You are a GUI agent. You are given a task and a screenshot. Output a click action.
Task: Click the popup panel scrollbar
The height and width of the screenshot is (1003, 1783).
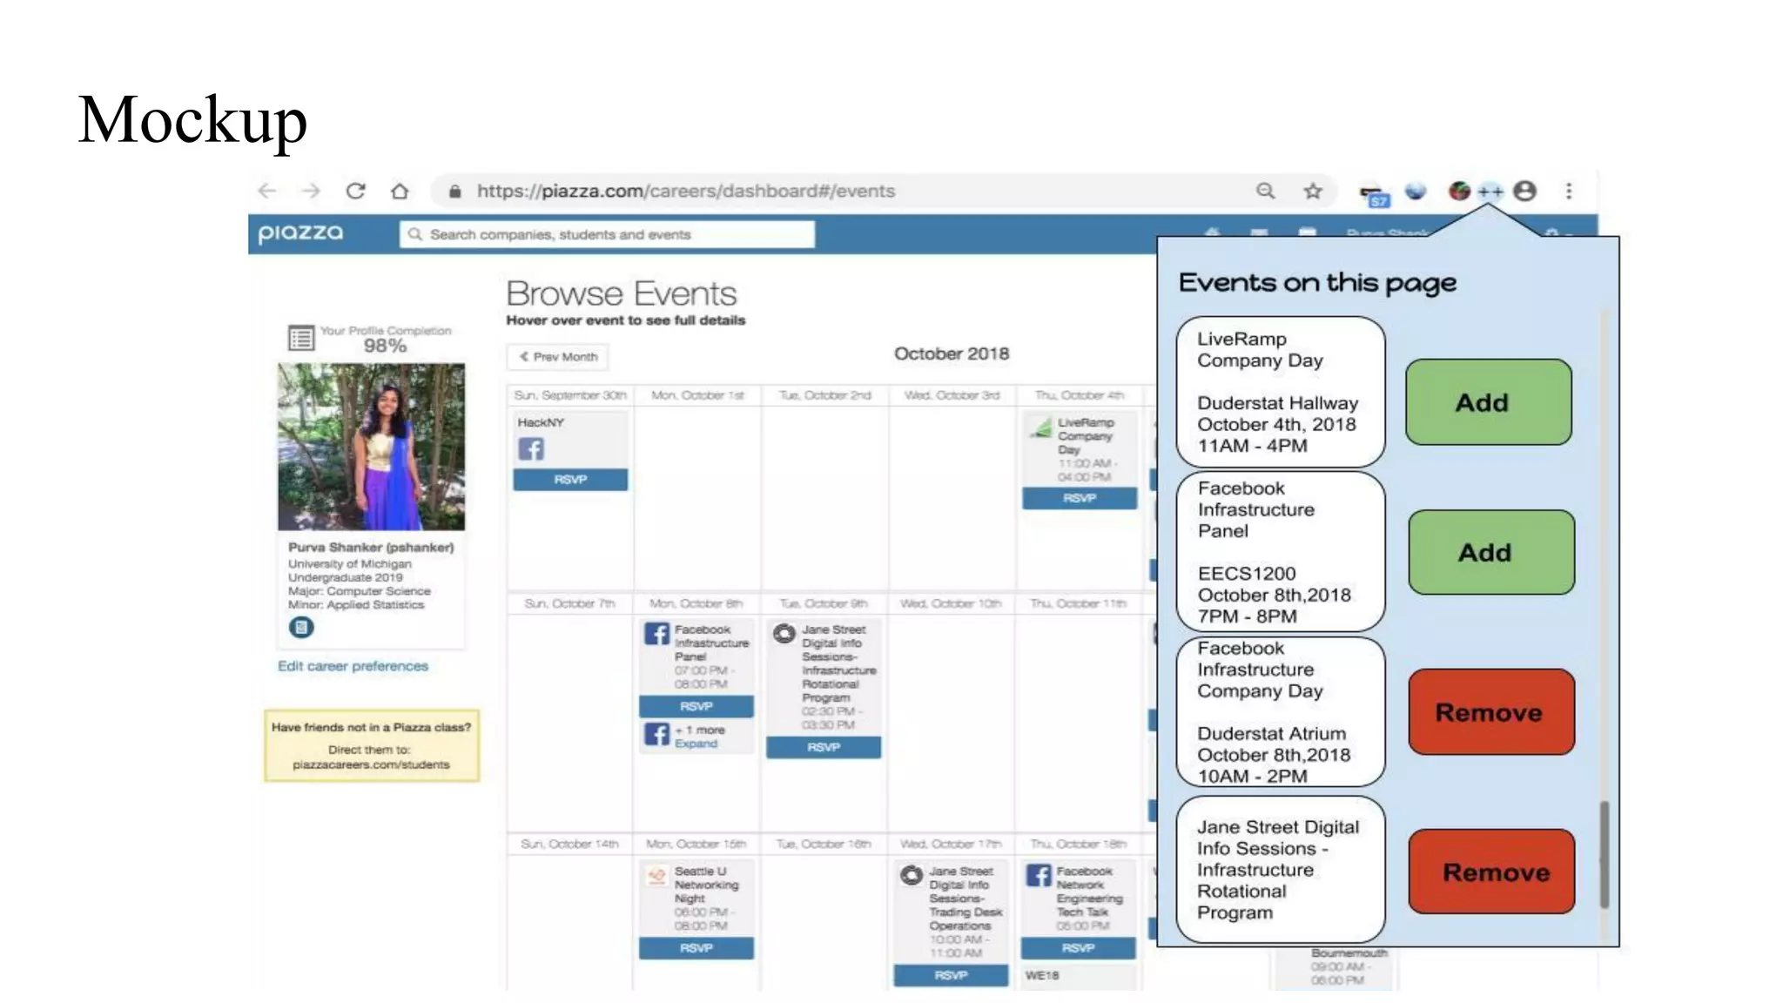pos(1604,853)
